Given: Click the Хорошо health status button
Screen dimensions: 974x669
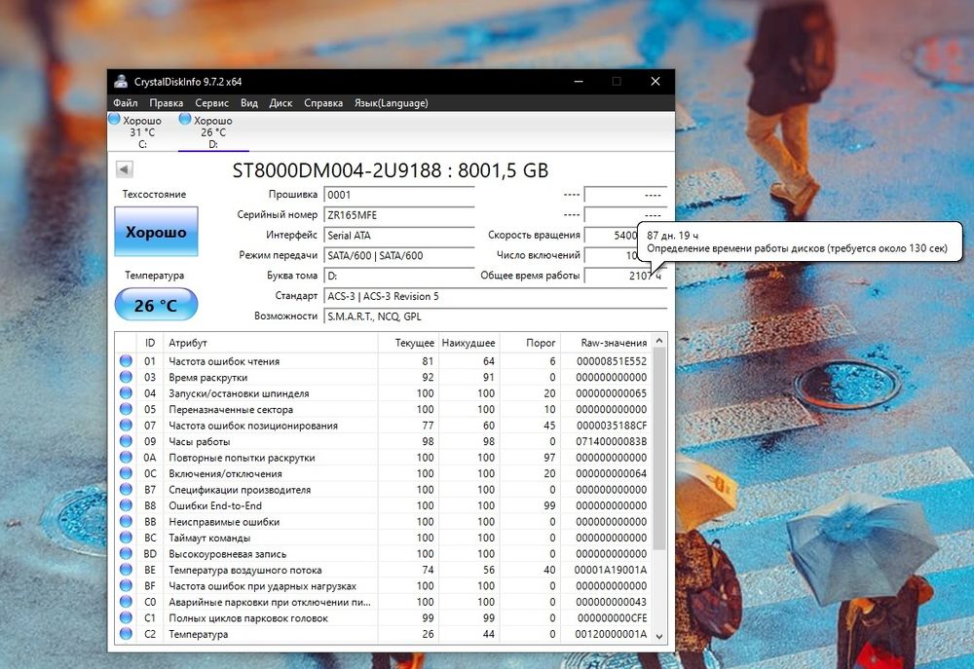Looking at the screenshot, I should (x=156, y=233).
